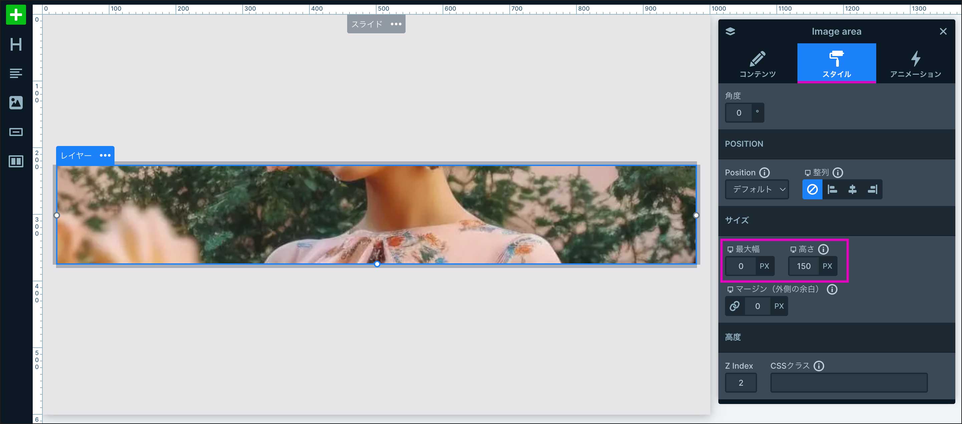Switch to the アニメーション tab

tap(915, 63)
